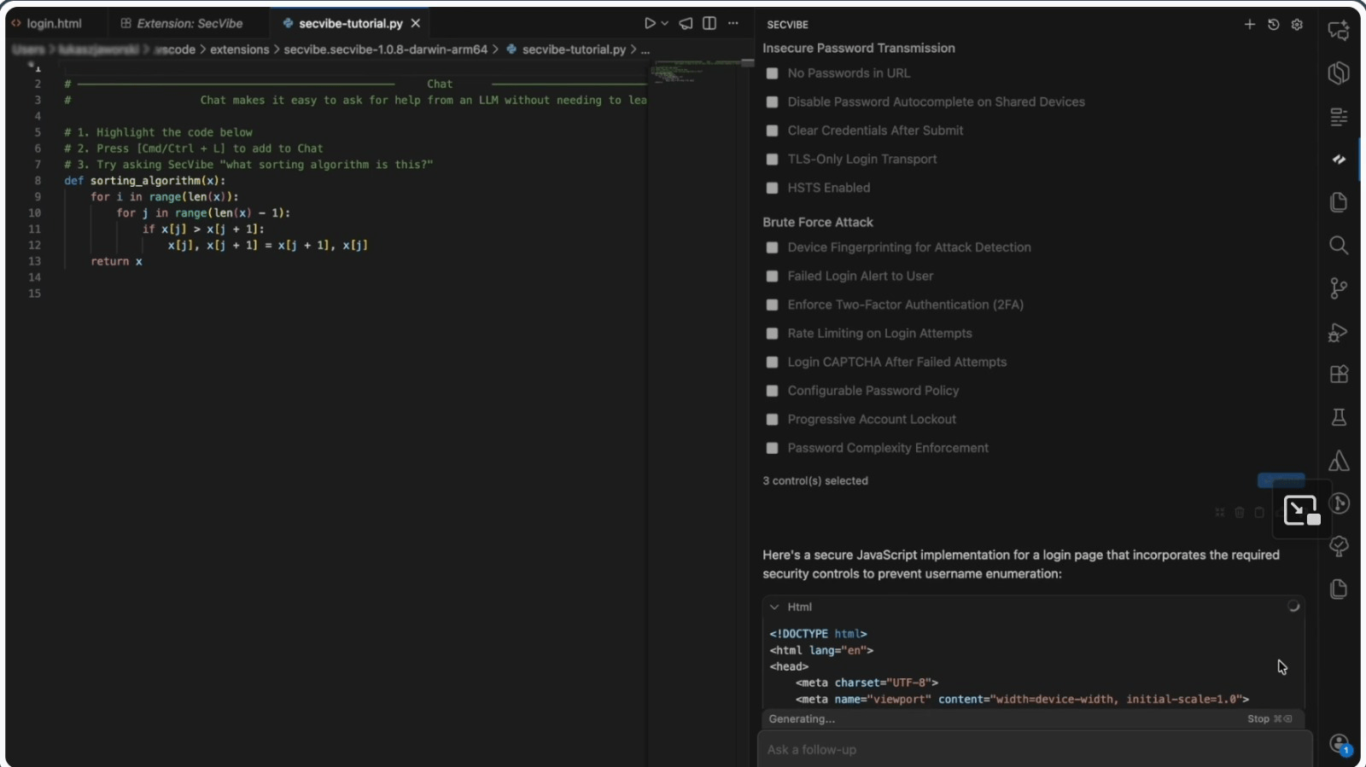
Task: Click the split editor icon
Action: pyautogui.click(x=709, y=23)
